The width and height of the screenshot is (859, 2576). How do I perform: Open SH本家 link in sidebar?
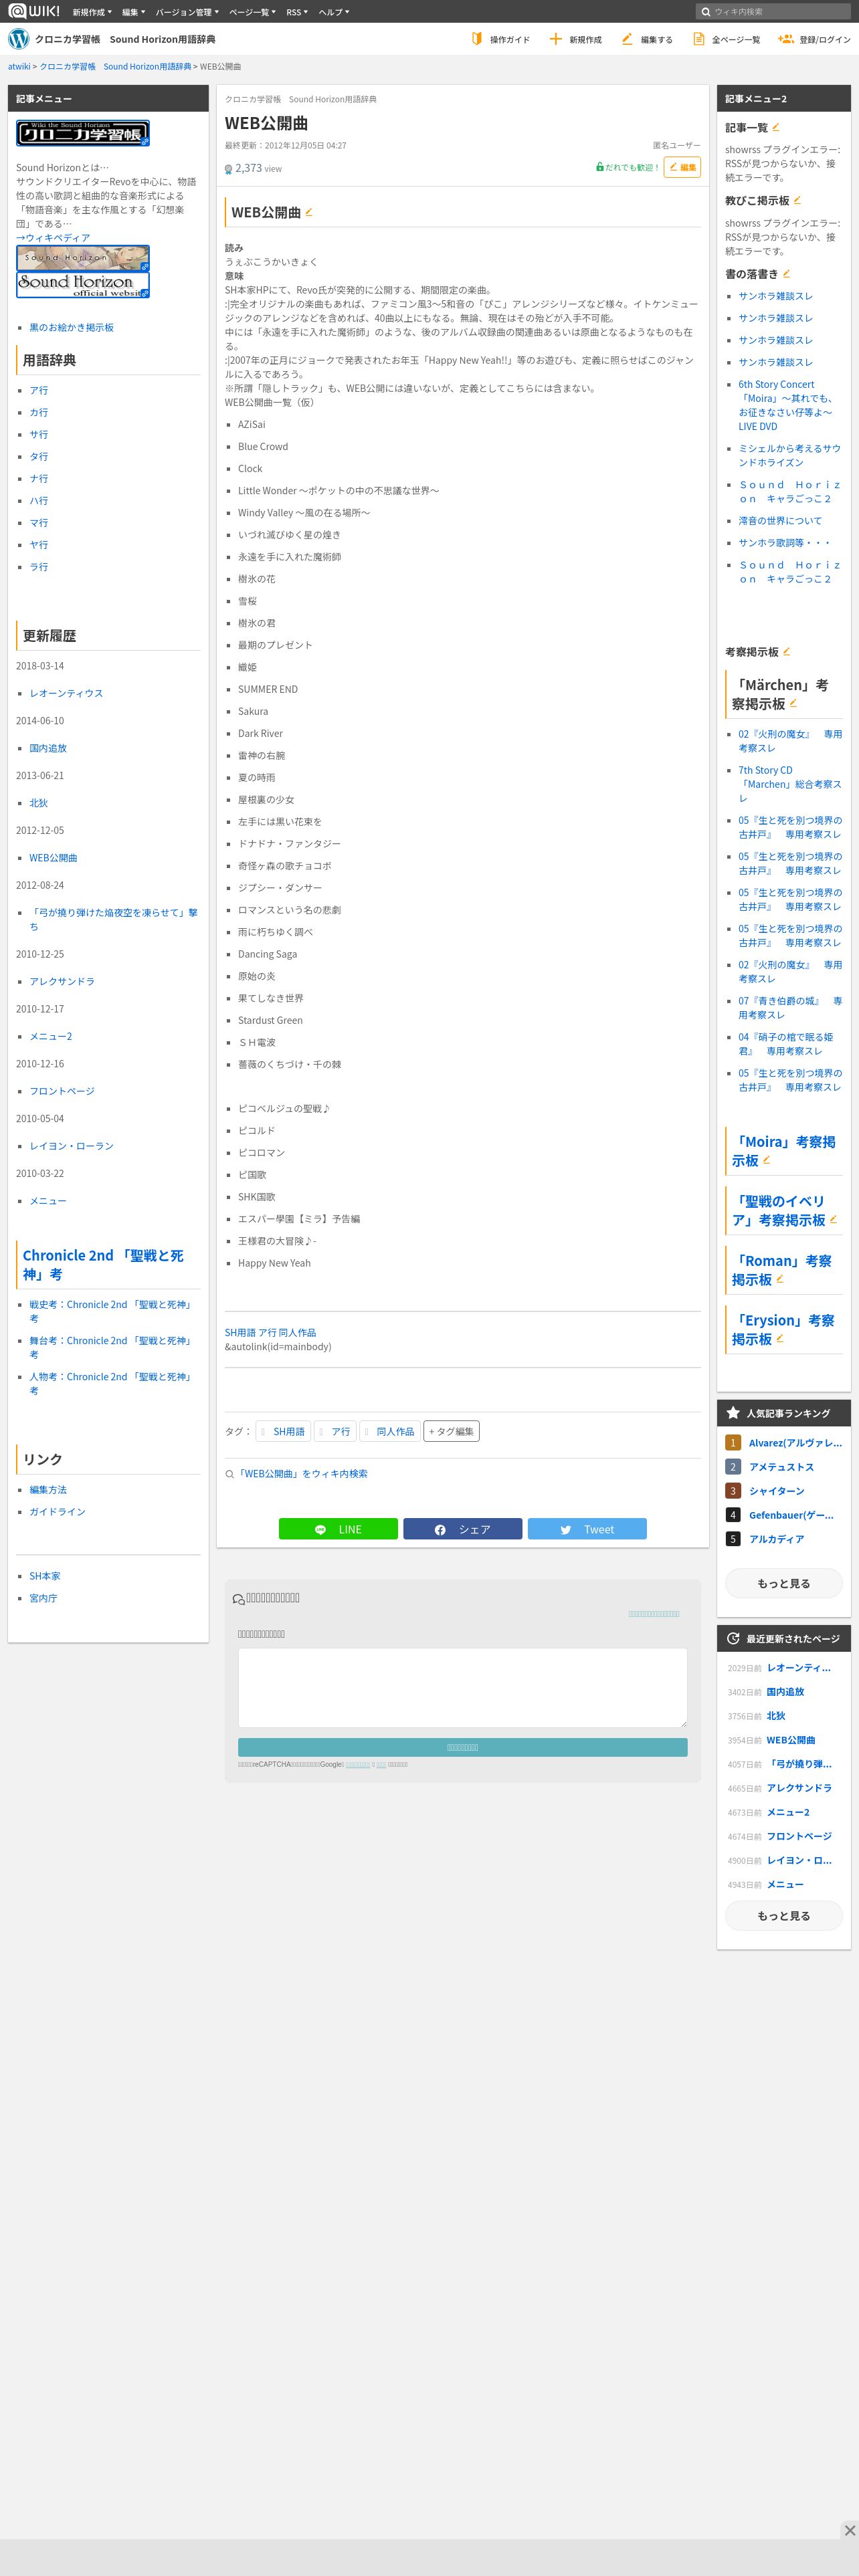[44, 1576]
